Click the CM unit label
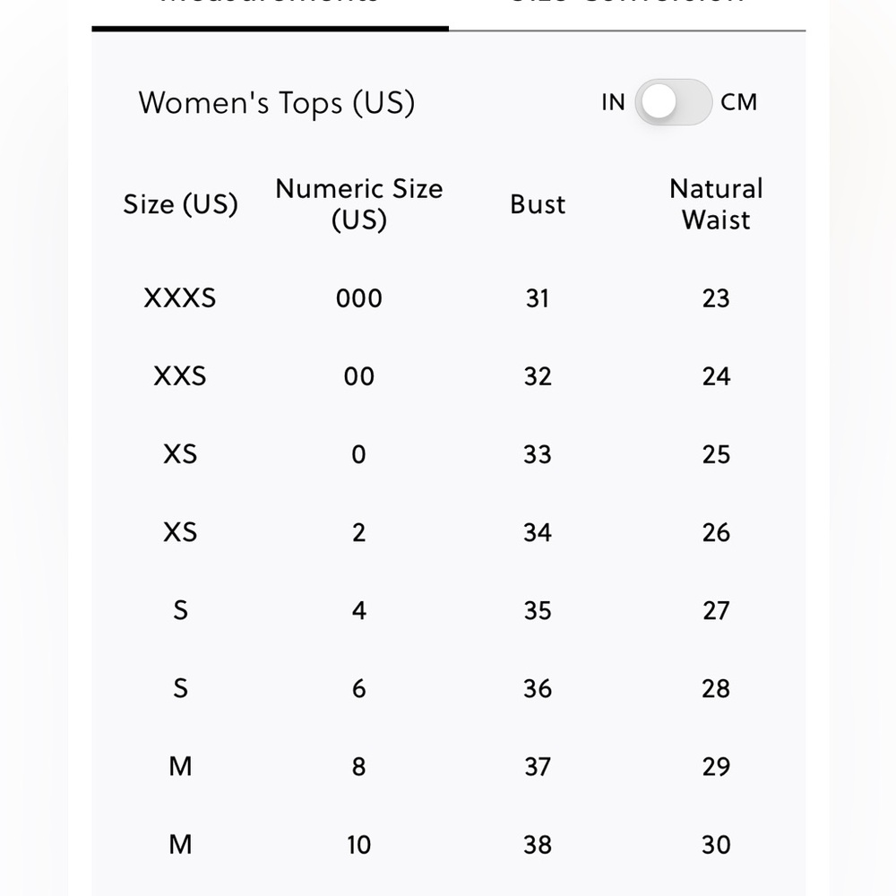The height and width of the screenshot is (896, 896). [x=739, y=102]
